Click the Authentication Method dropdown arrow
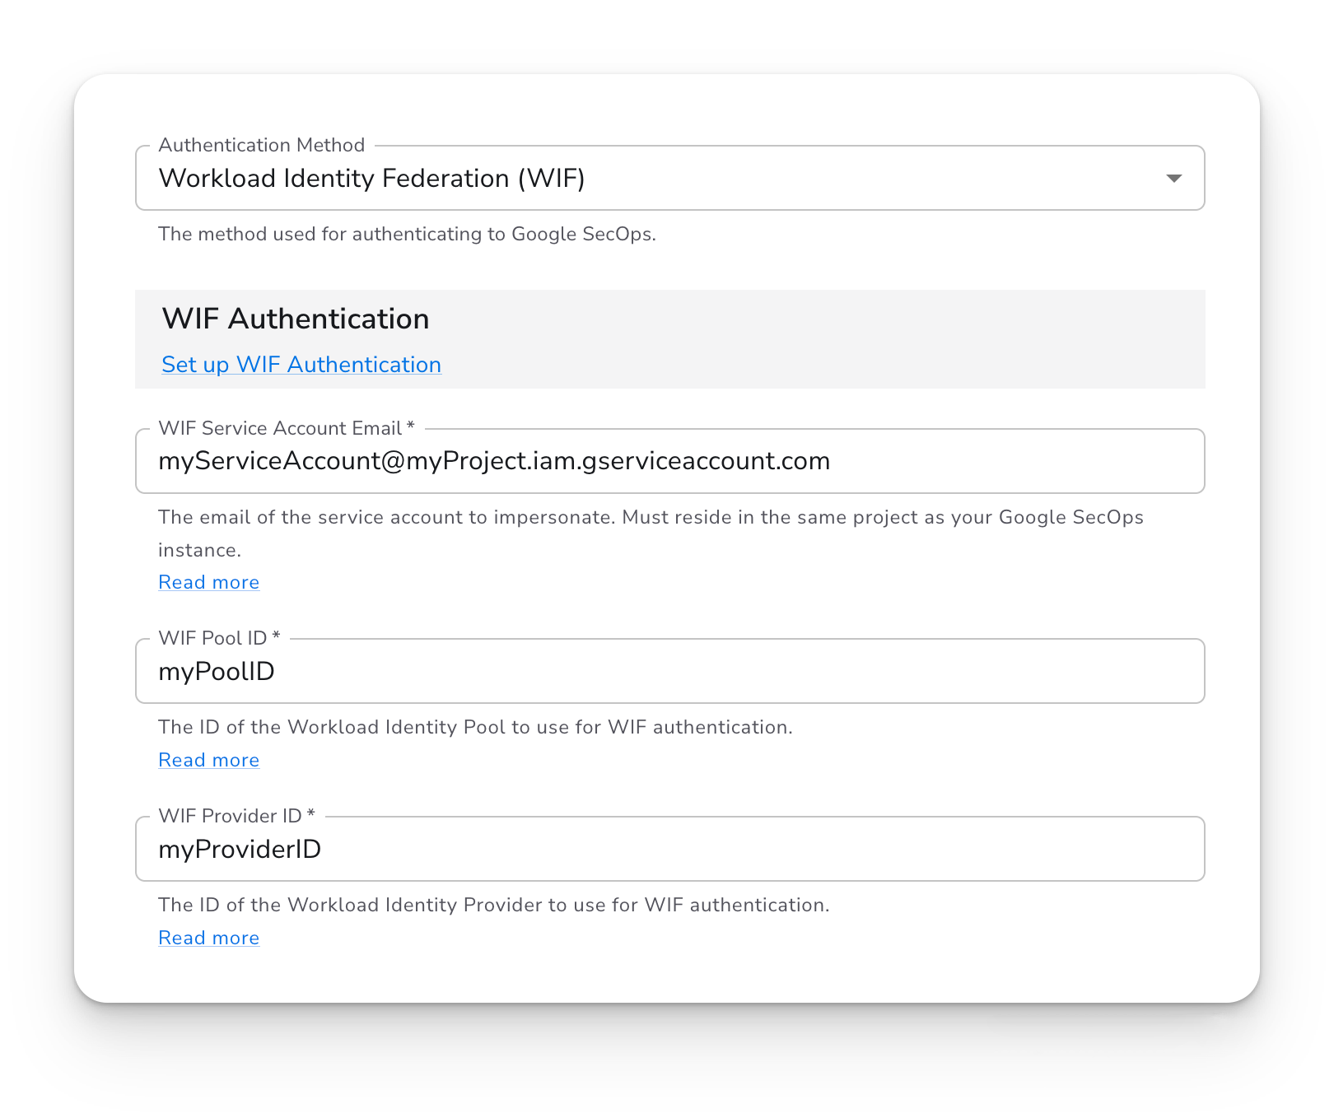 (1173, 179)
